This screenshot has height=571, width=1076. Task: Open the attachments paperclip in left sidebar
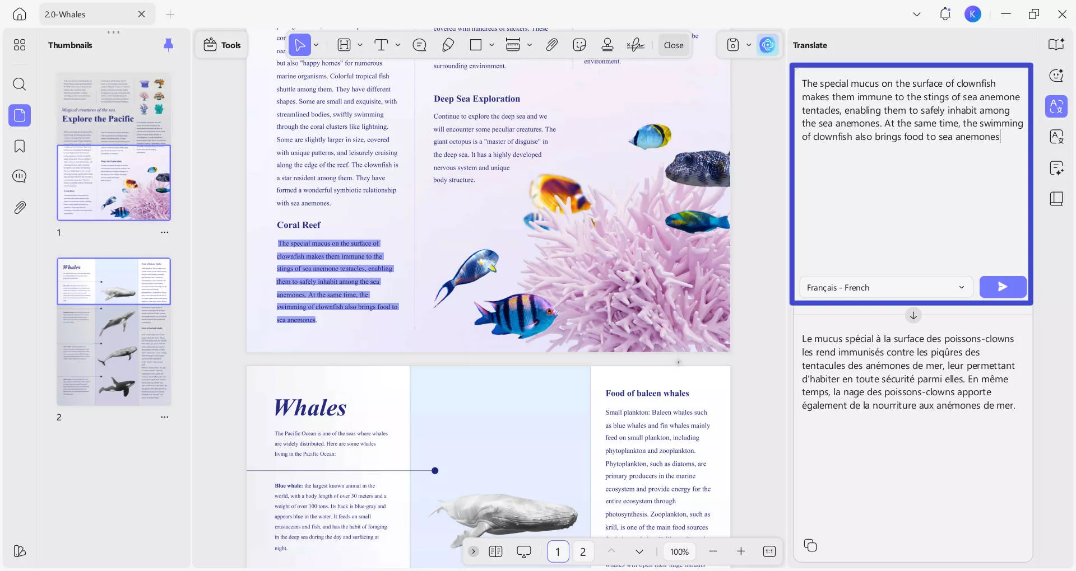coord(20,208)
